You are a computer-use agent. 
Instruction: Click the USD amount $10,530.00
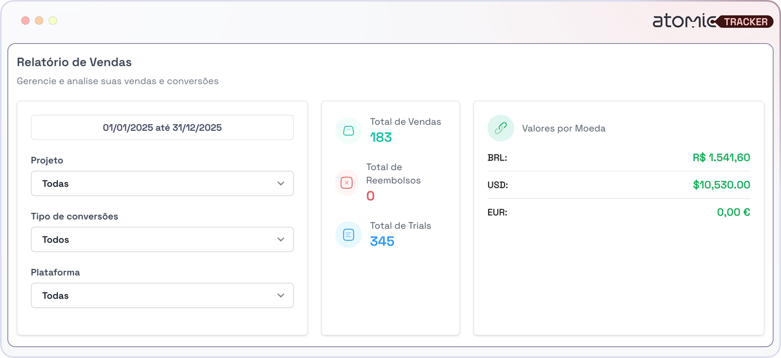(721, 185)
